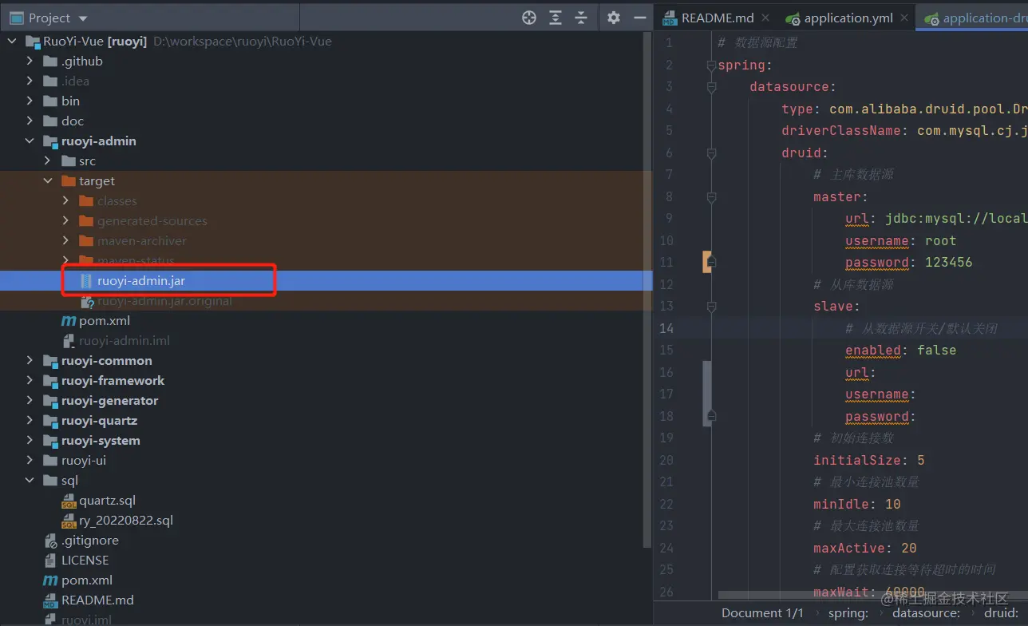The width and height of the screenshot is (1028, 626).
Task: Expand the src folder
Action: coord(48,161)
